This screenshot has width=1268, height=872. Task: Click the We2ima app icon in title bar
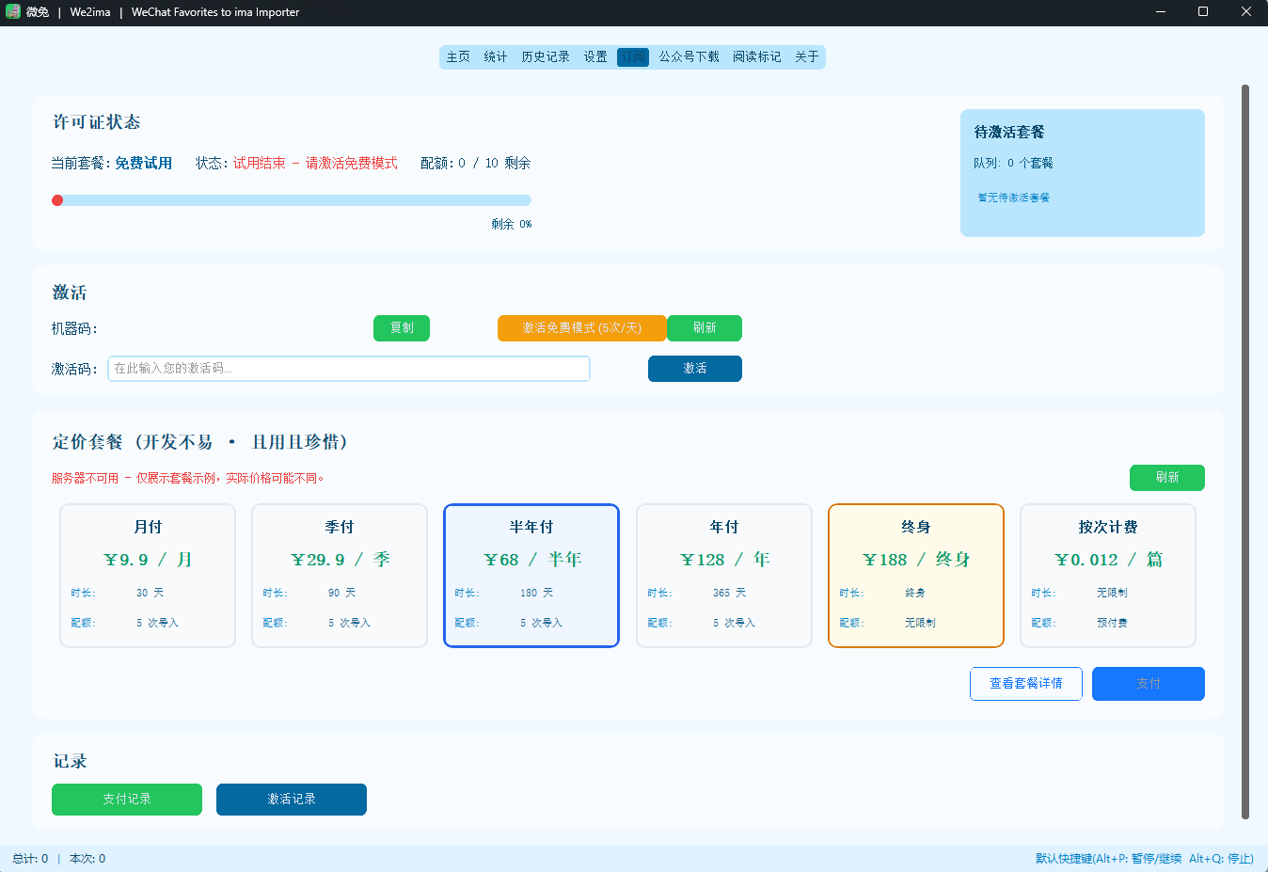coord(12,12)
